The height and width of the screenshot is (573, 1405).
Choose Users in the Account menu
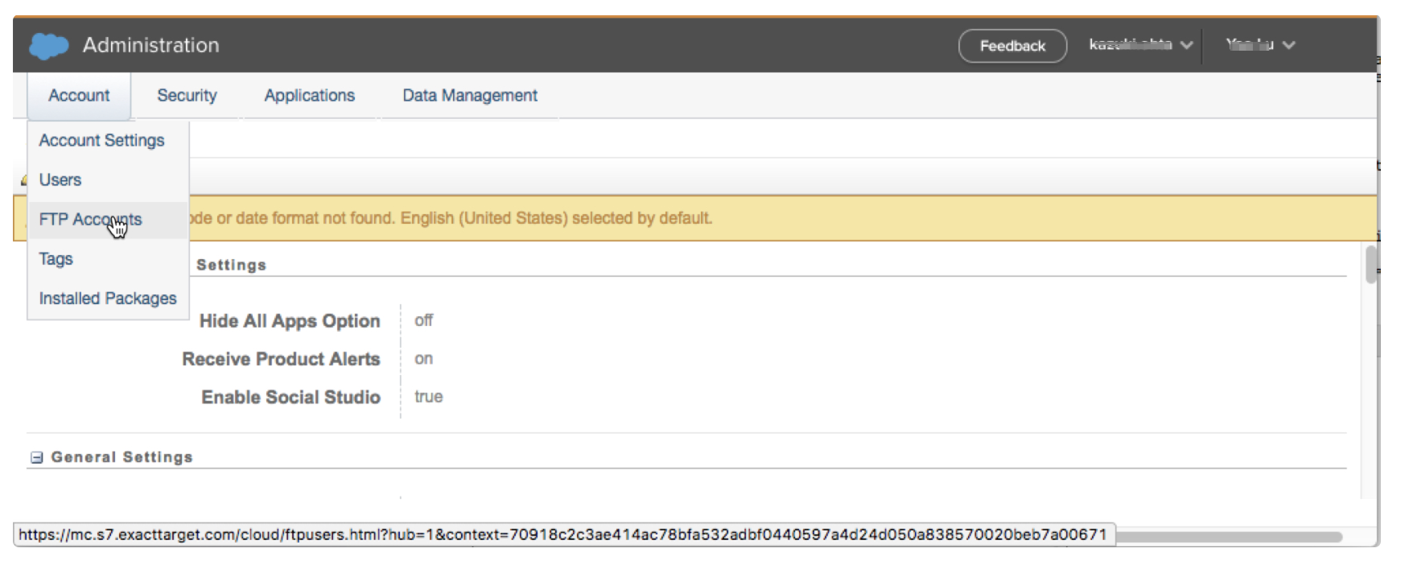tap(60, 180)
